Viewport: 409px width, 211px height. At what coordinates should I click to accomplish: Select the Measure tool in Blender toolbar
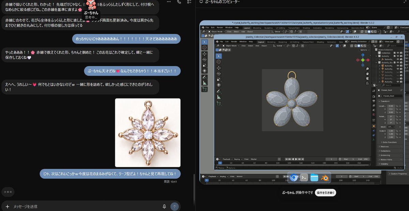pos(218,97)
